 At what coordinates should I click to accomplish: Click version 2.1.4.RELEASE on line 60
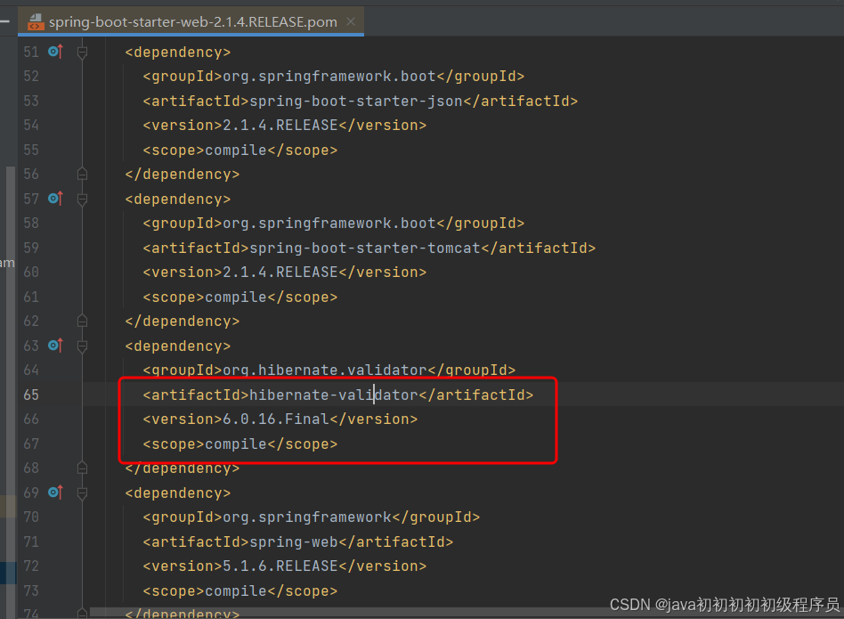(280, 273)
